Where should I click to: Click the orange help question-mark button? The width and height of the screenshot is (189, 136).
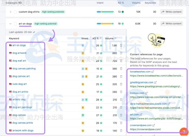pos(184,132)
